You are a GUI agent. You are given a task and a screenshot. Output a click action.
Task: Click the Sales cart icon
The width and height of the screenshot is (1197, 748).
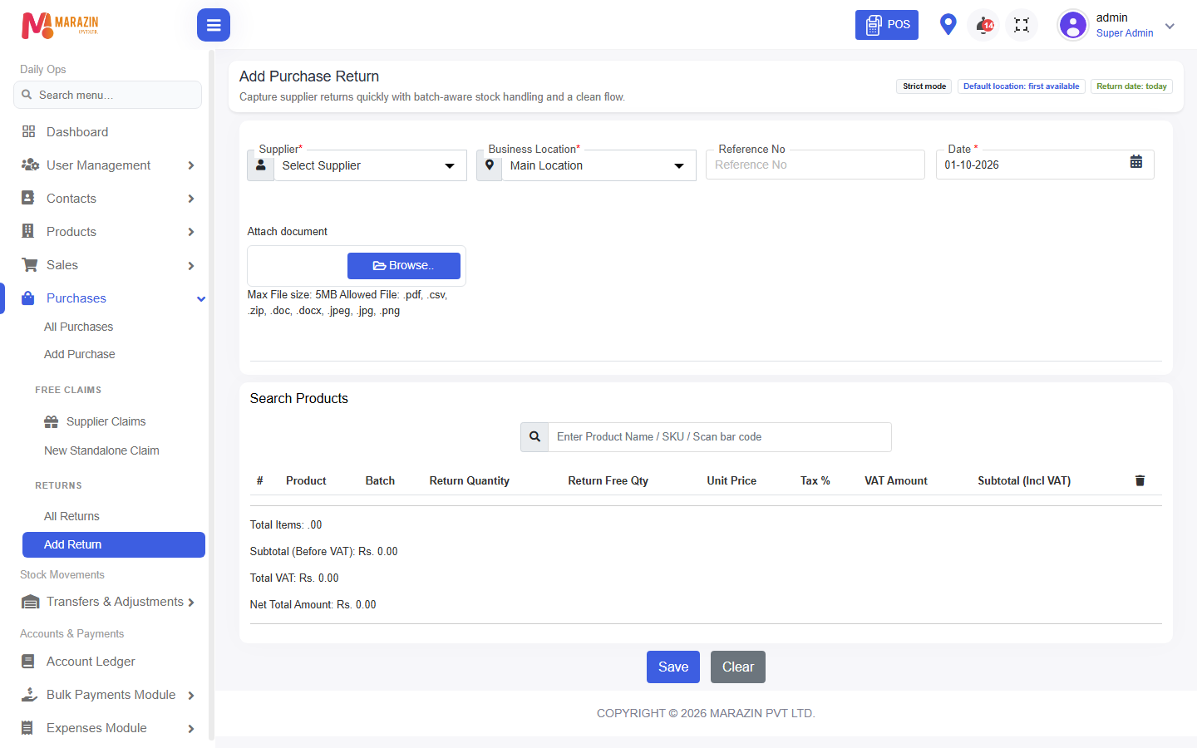click(x=29, y=264)
